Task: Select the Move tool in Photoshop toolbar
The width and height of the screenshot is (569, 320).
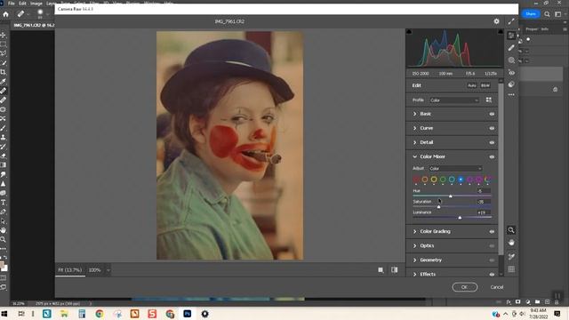Action: click(x=3, y=35)
